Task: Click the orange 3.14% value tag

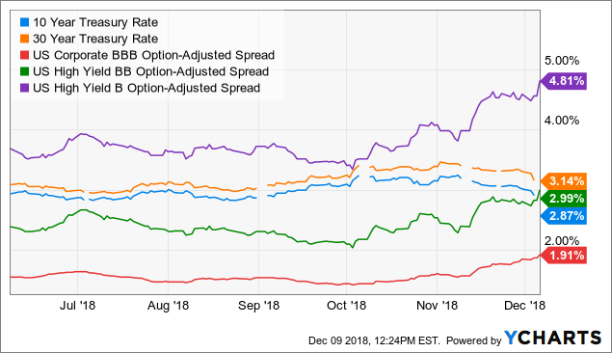Action: [x=564, y=181]
